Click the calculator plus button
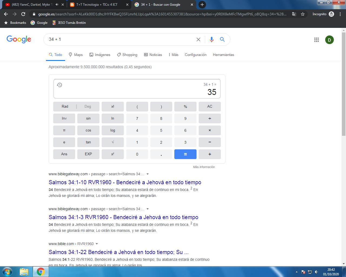 [210, 154]
